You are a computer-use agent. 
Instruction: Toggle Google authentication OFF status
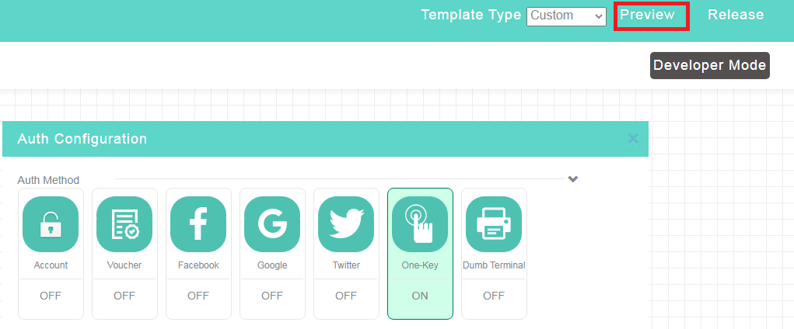click(272, 296)
